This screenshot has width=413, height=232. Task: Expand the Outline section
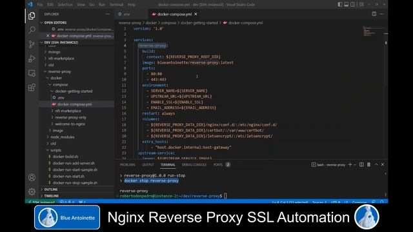(x=77, y=189)
